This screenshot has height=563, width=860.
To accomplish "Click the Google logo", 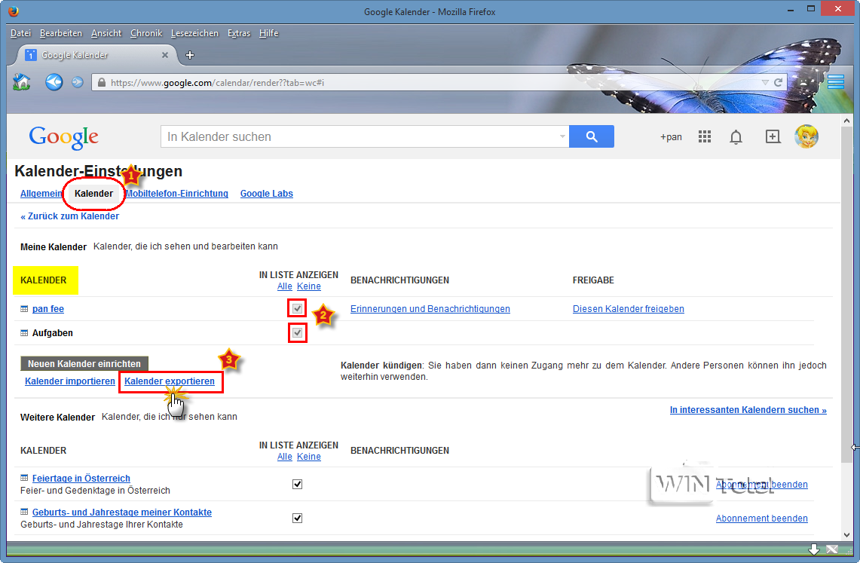I will tap(63, 137).
